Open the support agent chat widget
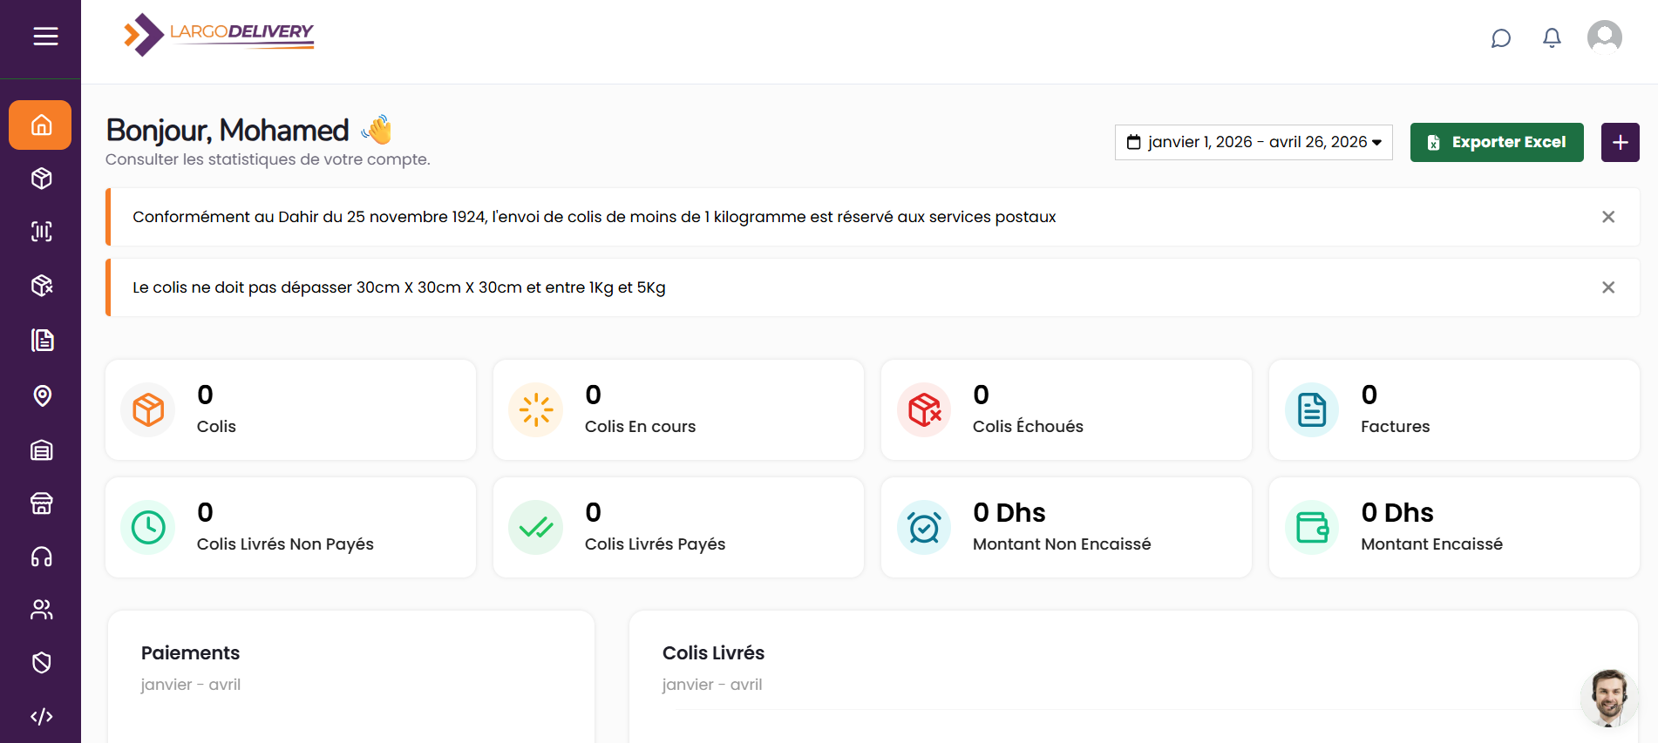The height and width of the screenshot is (743, 1658). click(1608, 697)
